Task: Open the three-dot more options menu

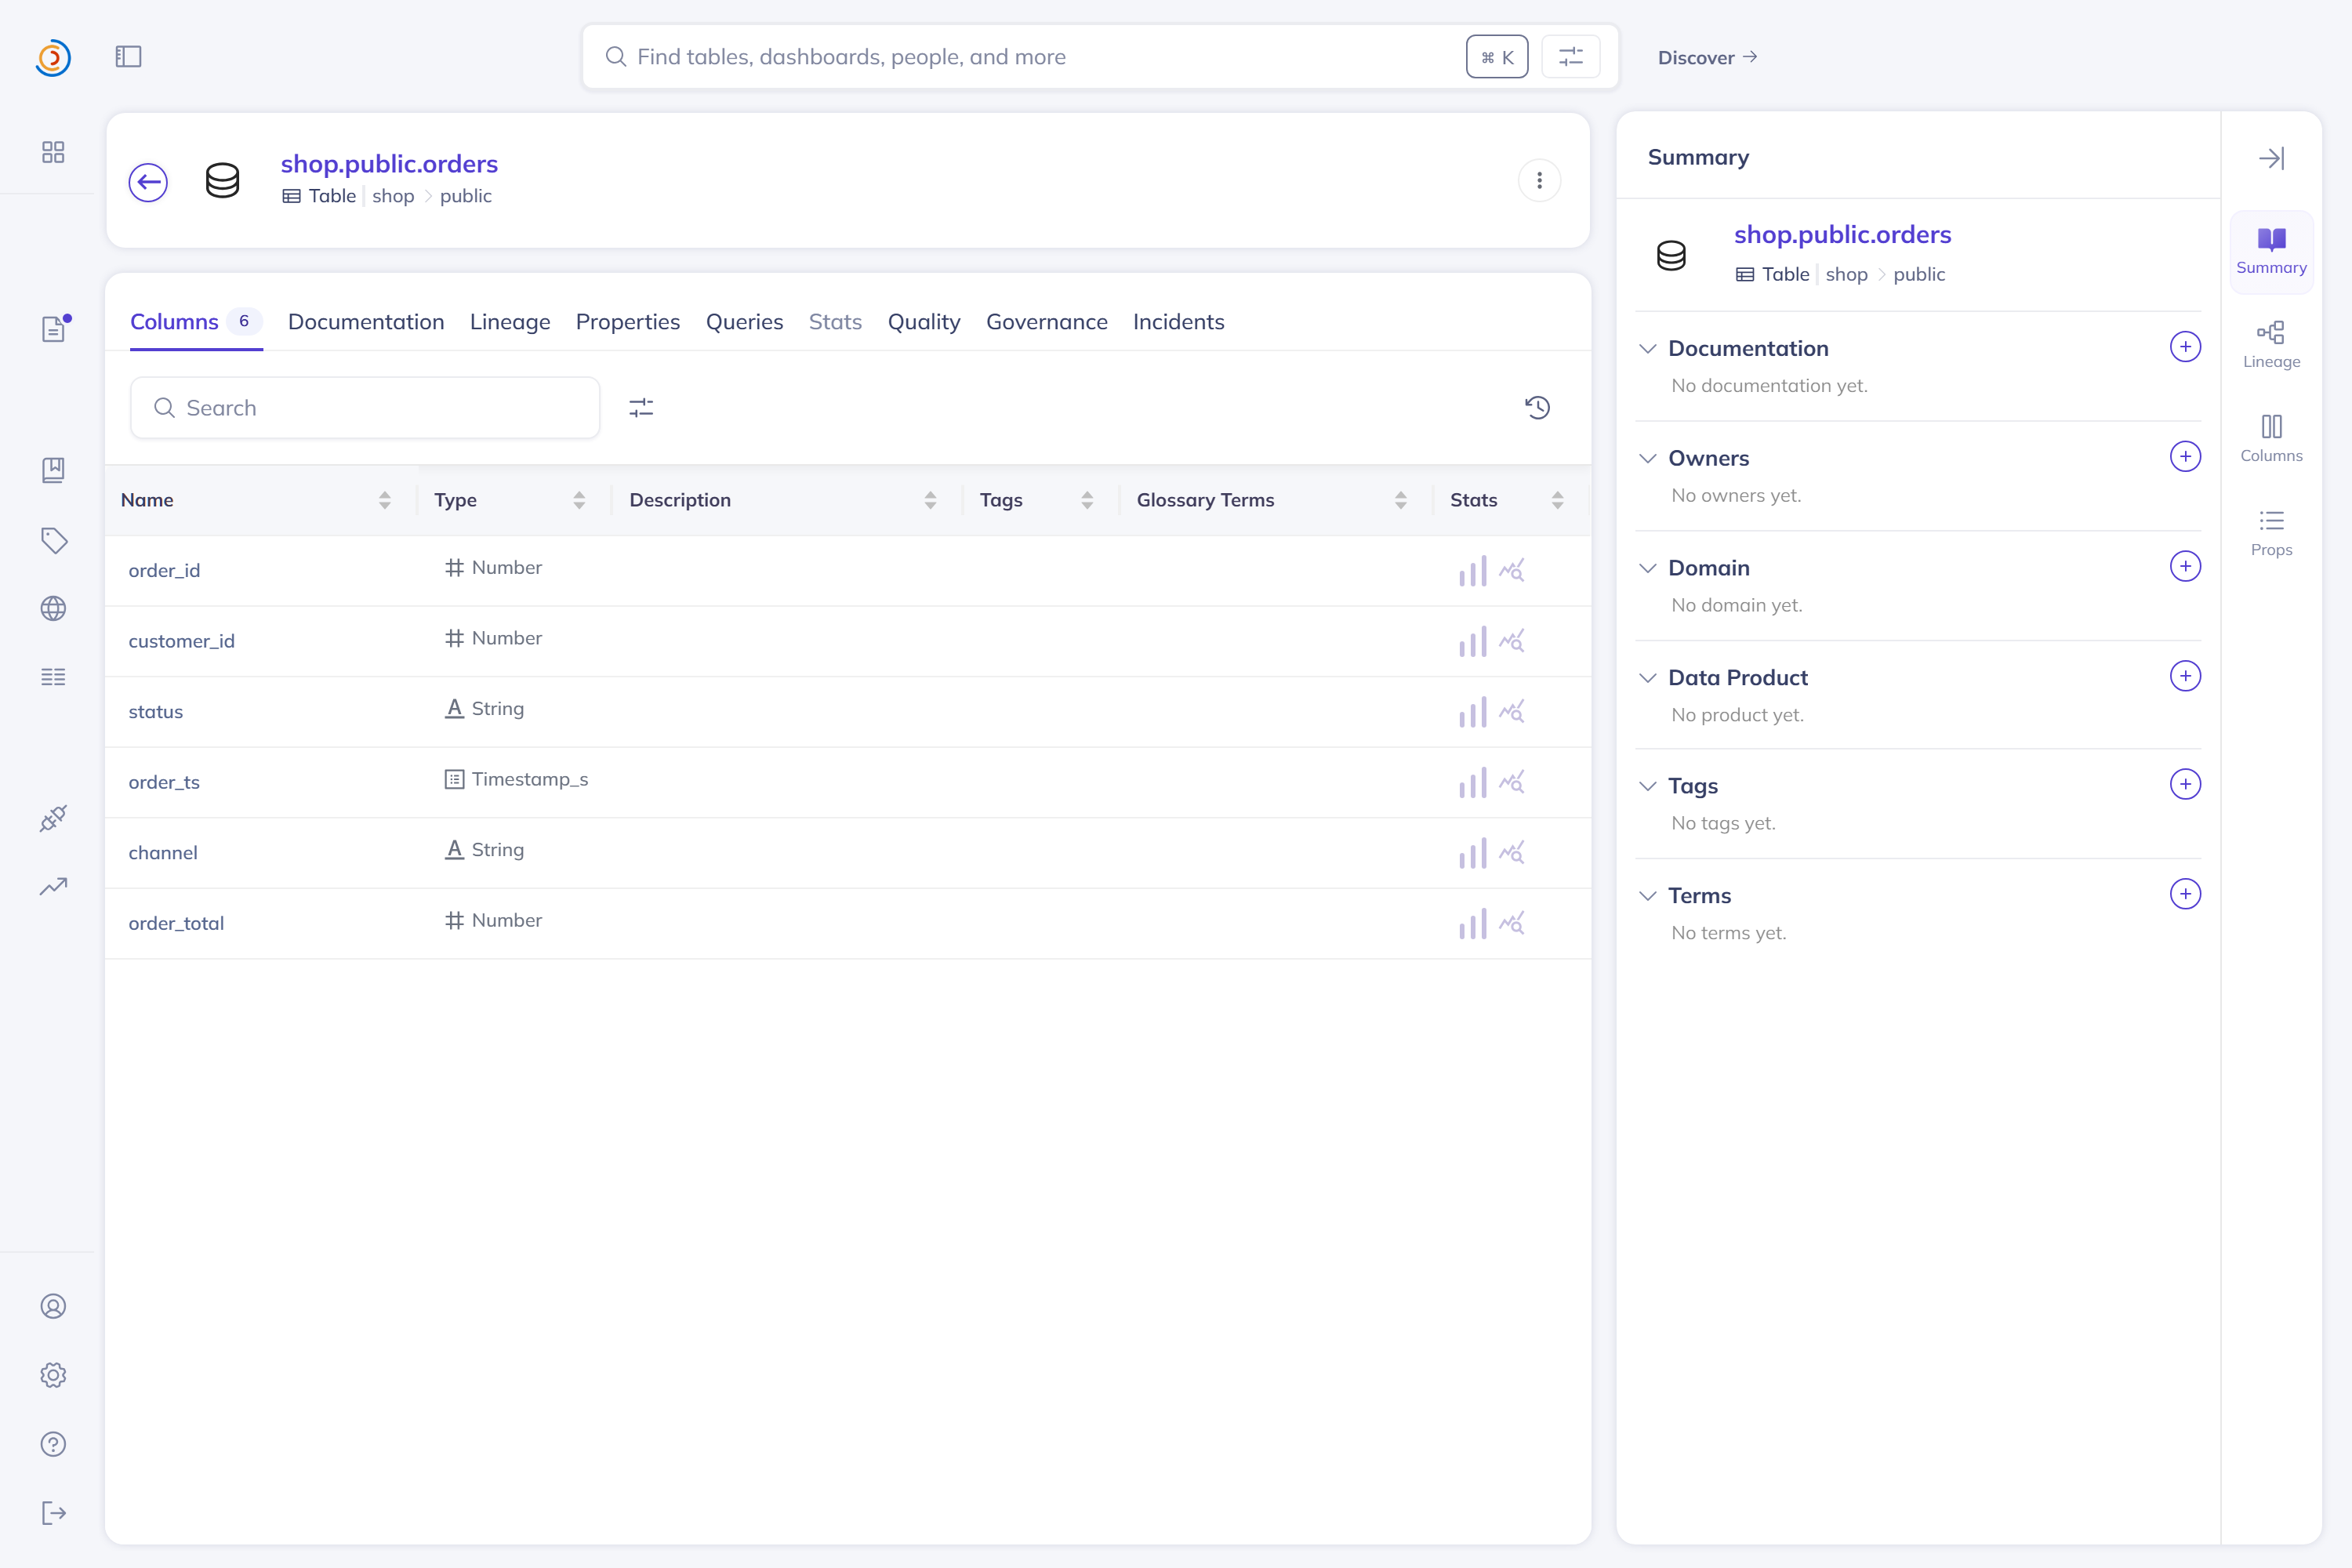Action: pos(1539,181)
